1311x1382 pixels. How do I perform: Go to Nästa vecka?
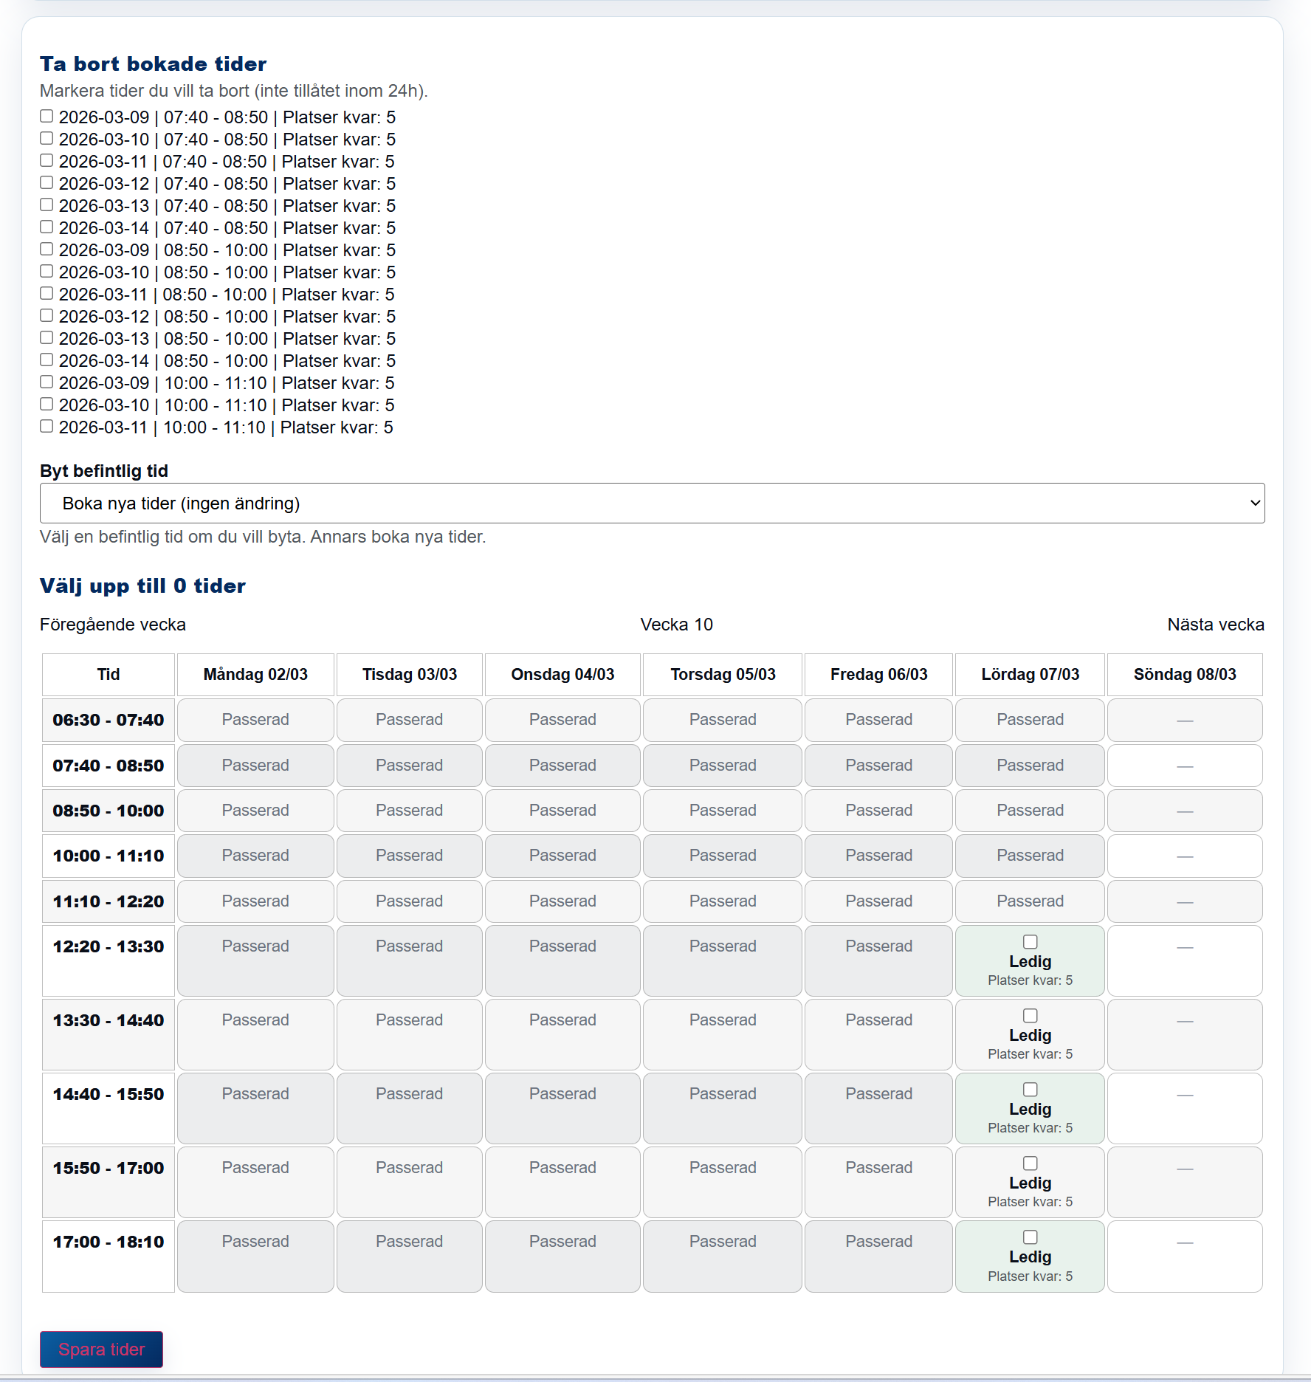(x=1216, y=624)
